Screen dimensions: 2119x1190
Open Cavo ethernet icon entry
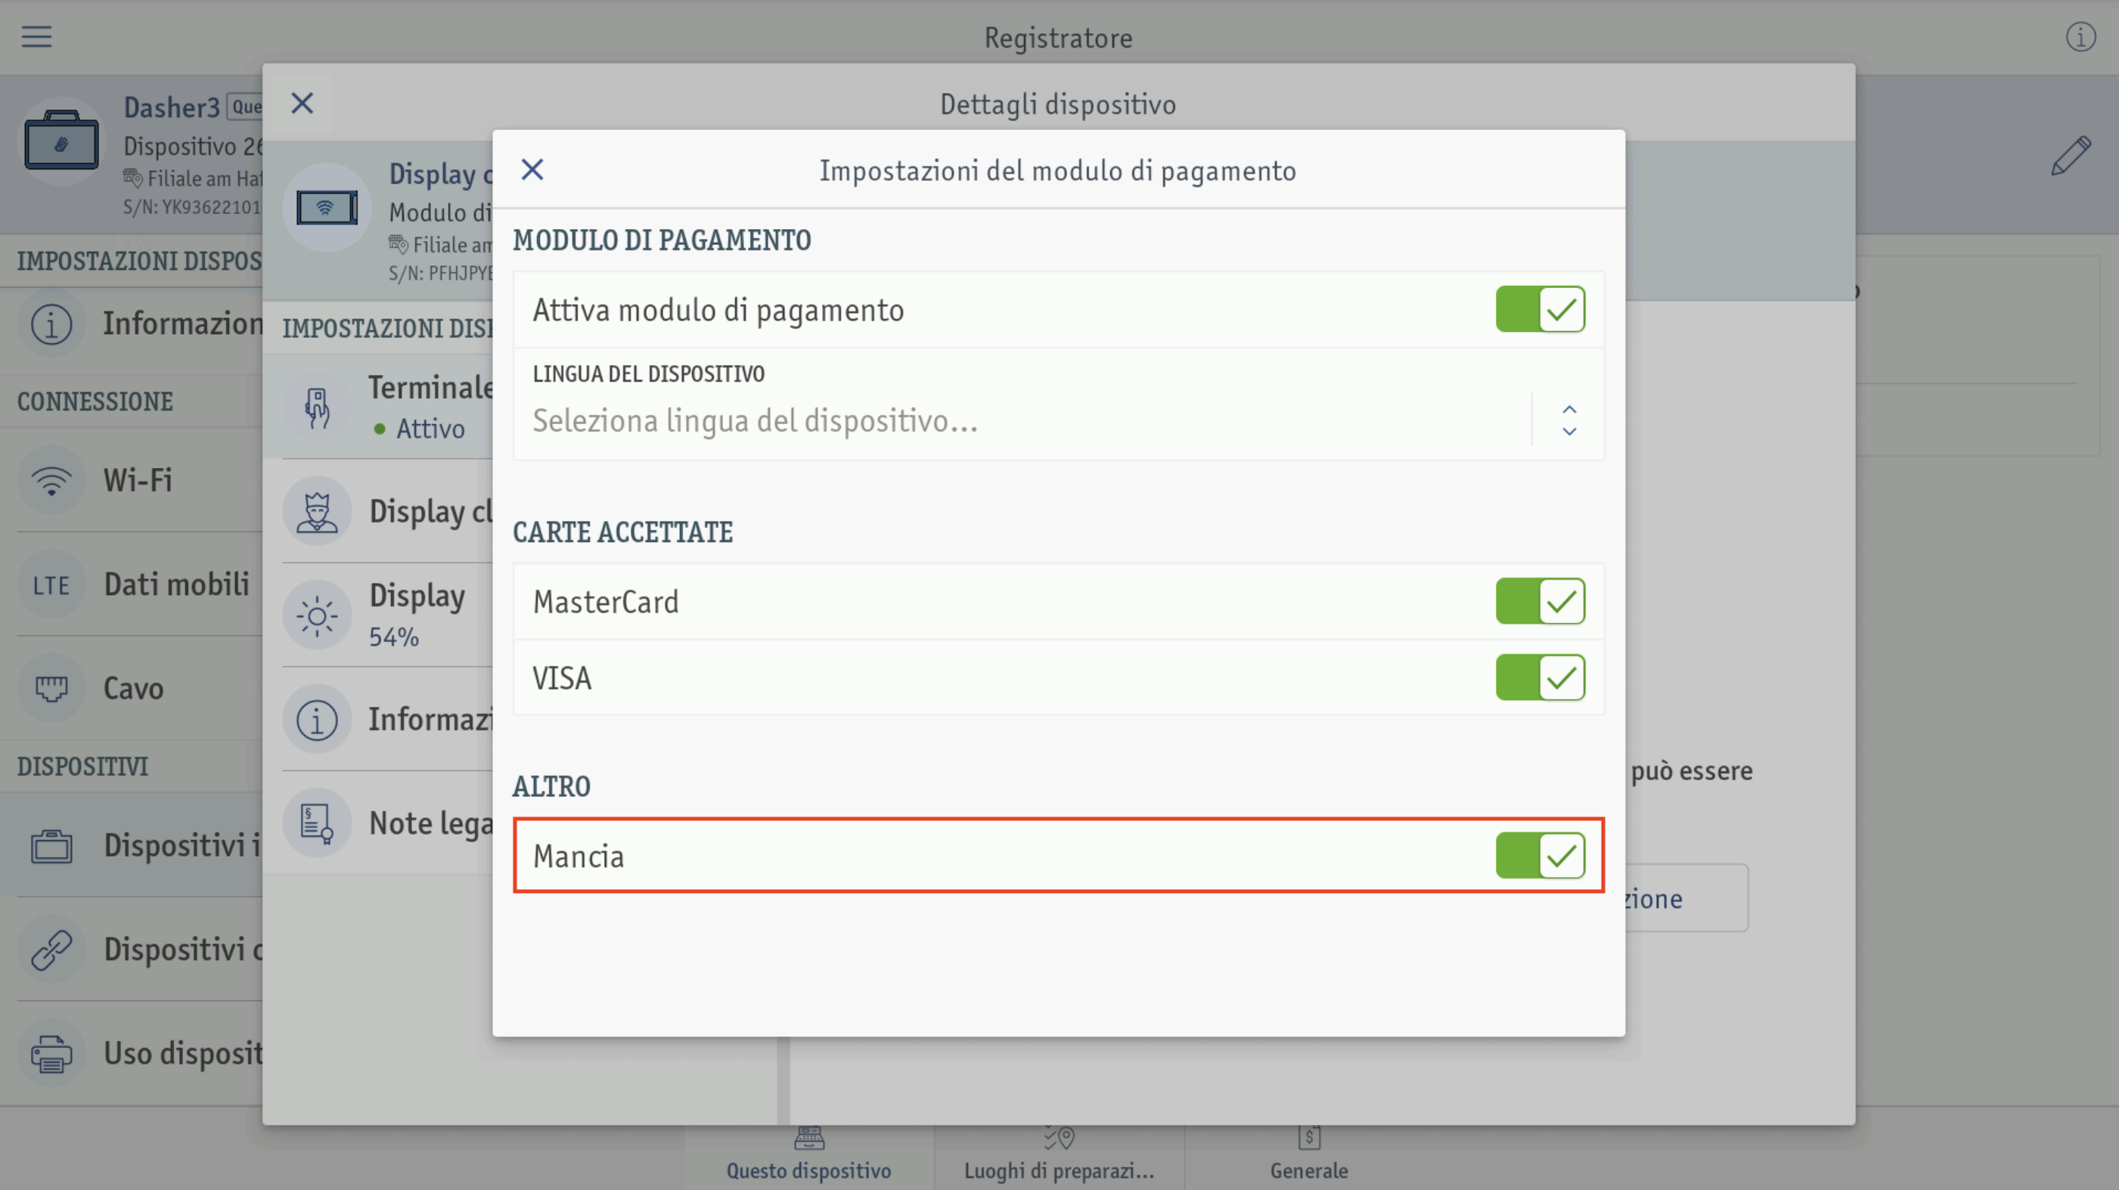click(x=52, y=688)
